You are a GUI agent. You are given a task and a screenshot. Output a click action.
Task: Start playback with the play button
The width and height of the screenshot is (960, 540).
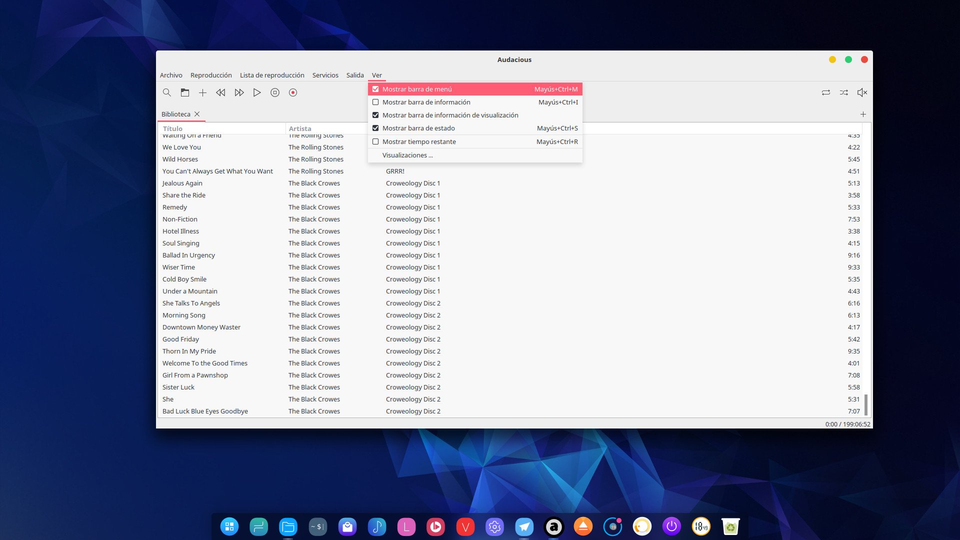coord(257,92)
